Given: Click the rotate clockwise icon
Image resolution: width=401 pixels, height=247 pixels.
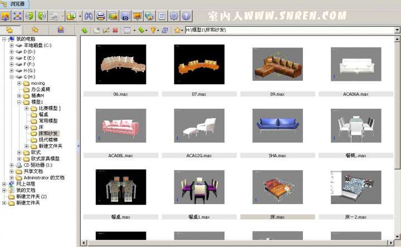Looking at the screenshot, I should point(42,16).
